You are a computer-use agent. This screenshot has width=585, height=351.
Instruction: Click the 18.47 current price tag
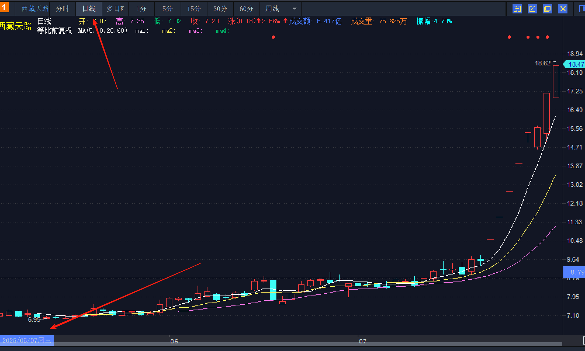pyautogui.click(x=575, y=64)
